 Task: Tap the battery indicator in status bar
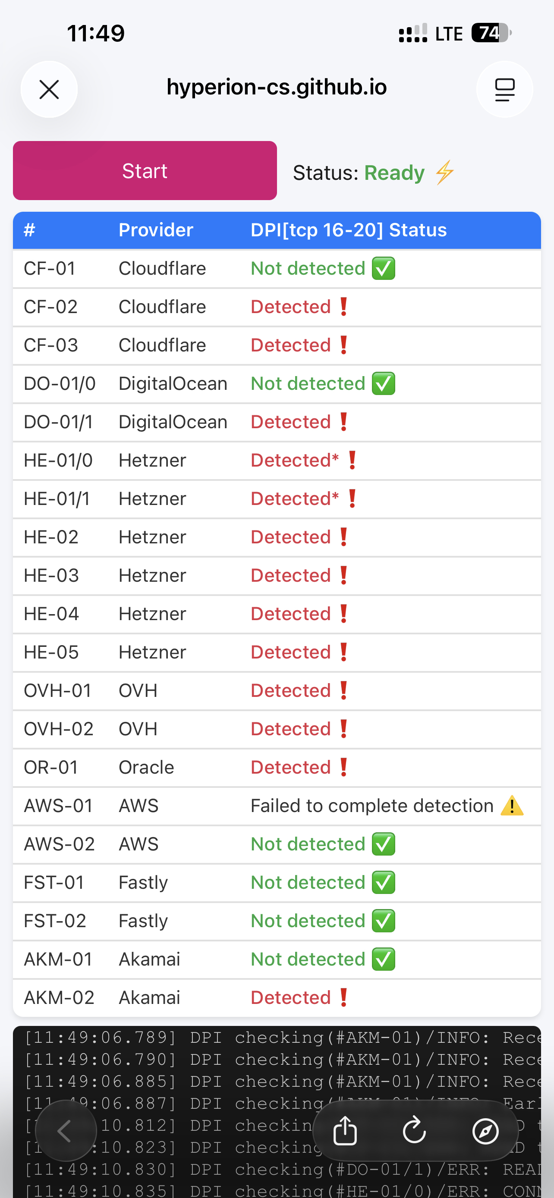point(491,33)
